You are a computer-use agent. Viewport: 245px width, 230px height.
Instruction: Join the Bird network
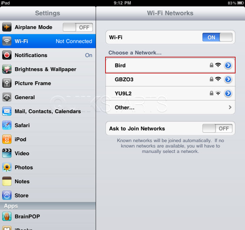pos(170,65)
